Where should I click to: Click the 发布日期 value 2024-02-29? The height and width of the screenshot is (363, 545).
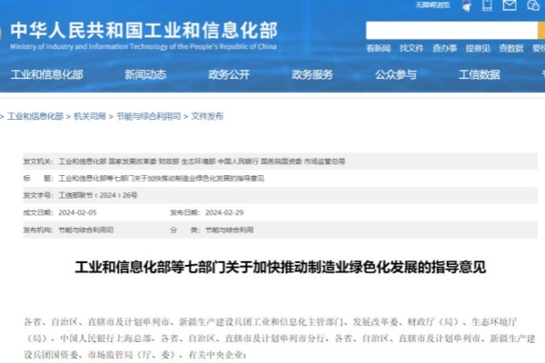point(224,212)
